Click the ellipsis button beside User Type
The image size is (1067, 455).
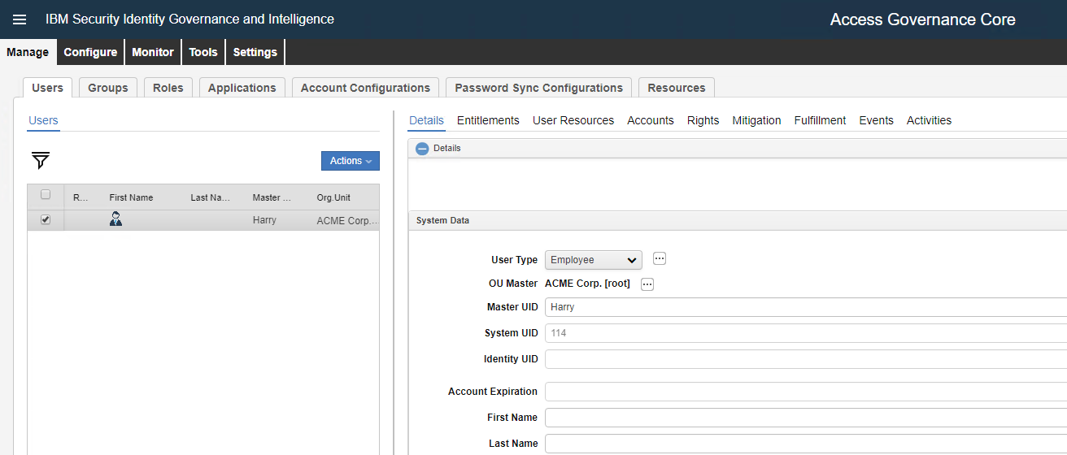[x=660, y=258]
